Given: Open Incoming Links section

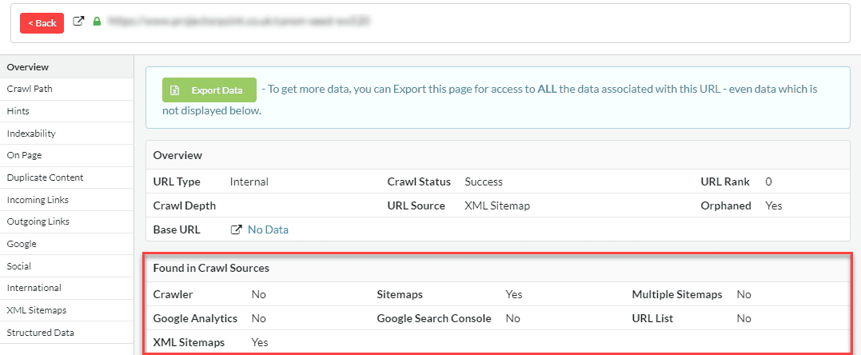Looking at the screenshot, I should point(67,200).
